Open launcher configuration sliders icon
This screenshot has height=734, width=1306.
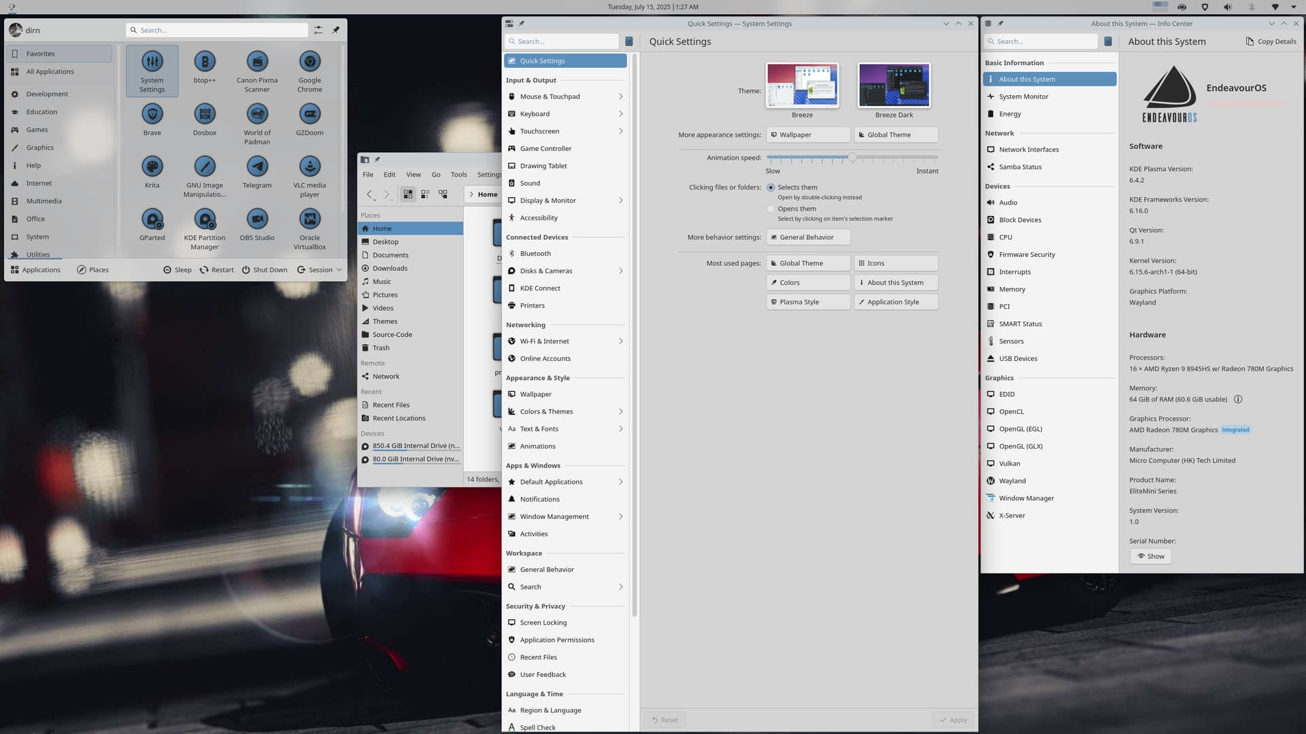[318, 30]
